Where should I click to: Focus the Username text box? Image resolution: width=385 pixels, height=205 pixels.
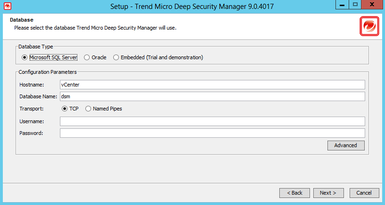point(212,121)
